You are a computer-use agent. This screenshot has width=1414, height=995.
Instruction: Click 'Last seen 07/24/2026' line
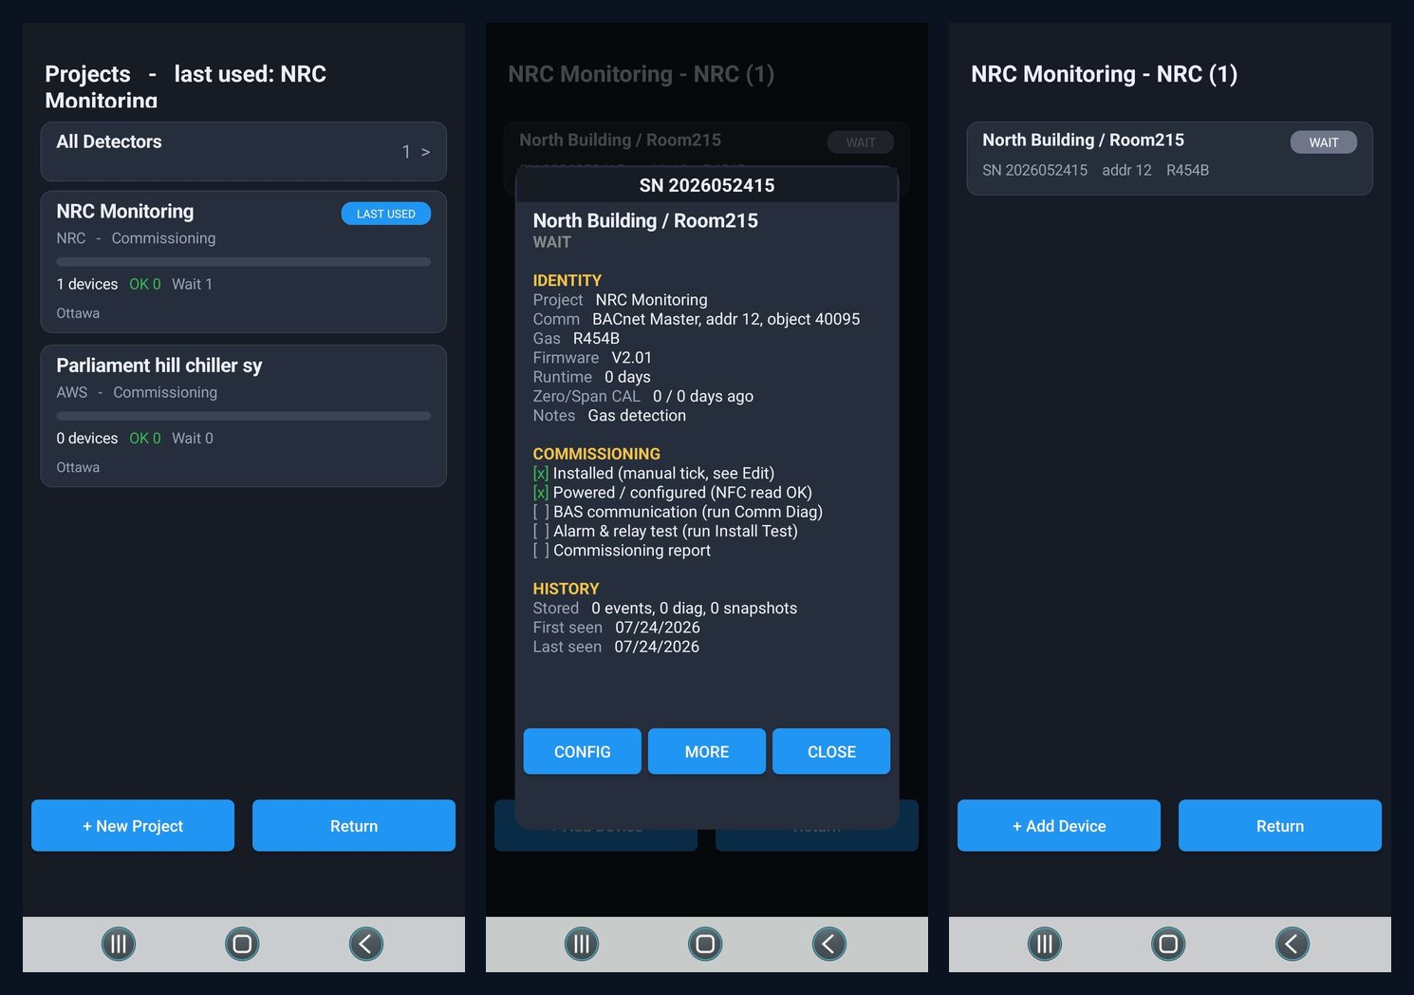click(616, 647)
